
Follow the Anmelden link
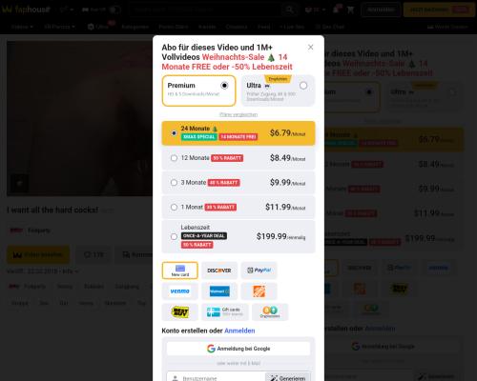(239, 331)
